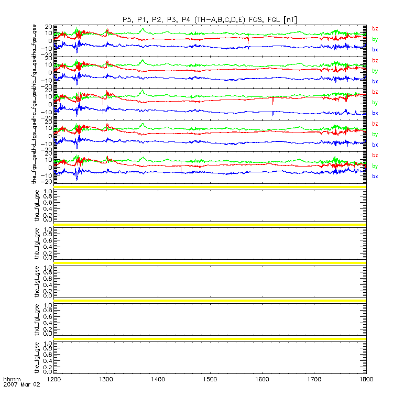
Task: Click the '1500' time axis label
Action: (x=210, y=379)
